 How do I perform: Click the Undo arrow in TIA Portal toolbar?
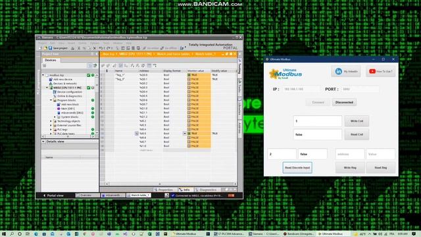(x=101, y=48)
